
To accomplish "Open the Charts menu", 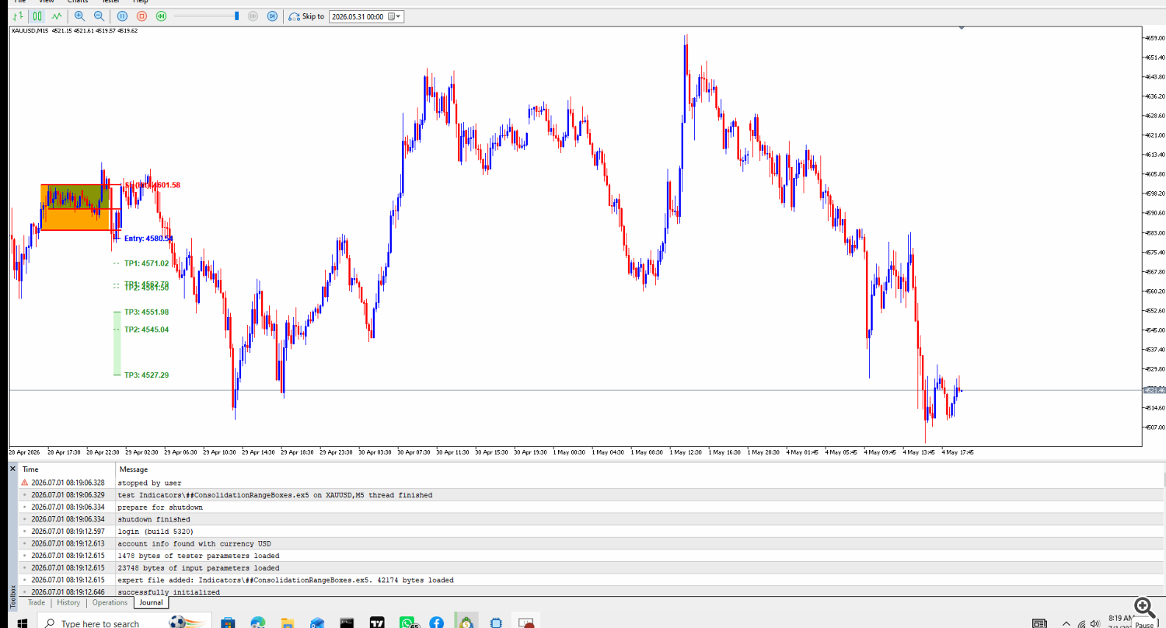I will pyautogui.click(x=78, y=2).
